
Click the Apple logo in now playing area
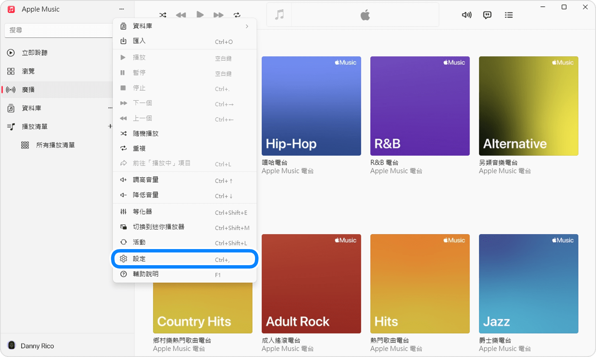pyautogui.click(x=365, y=15)
